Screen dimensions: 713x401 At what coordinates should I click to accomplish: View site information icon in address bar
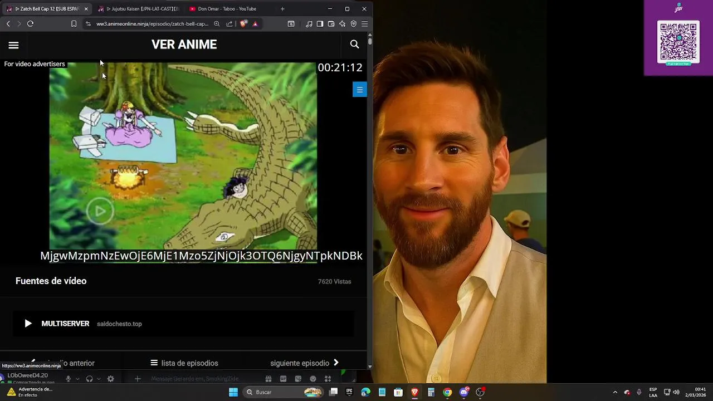(88, 24)
